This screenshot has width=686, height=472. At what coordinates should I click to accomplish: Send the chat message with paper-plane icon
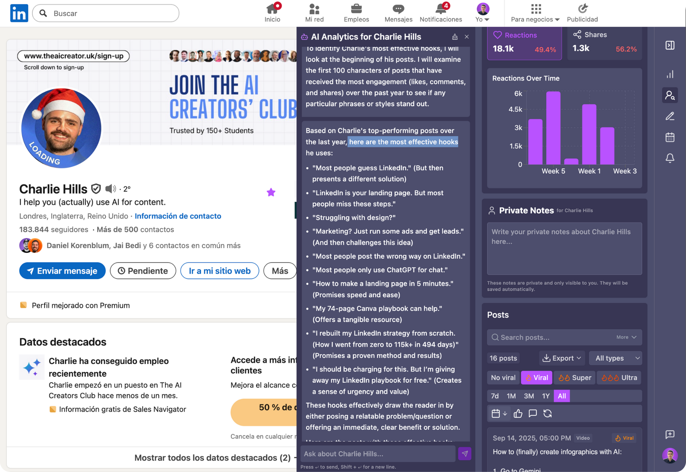(464, 454)
